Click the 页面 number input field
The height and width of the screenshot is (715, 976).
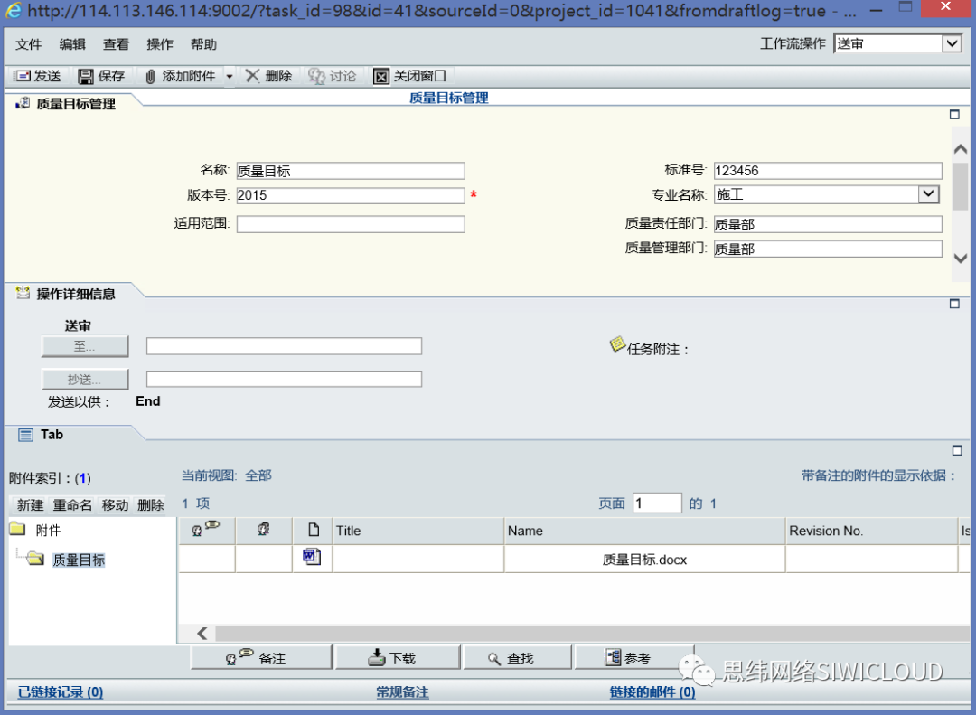point(657,503)
